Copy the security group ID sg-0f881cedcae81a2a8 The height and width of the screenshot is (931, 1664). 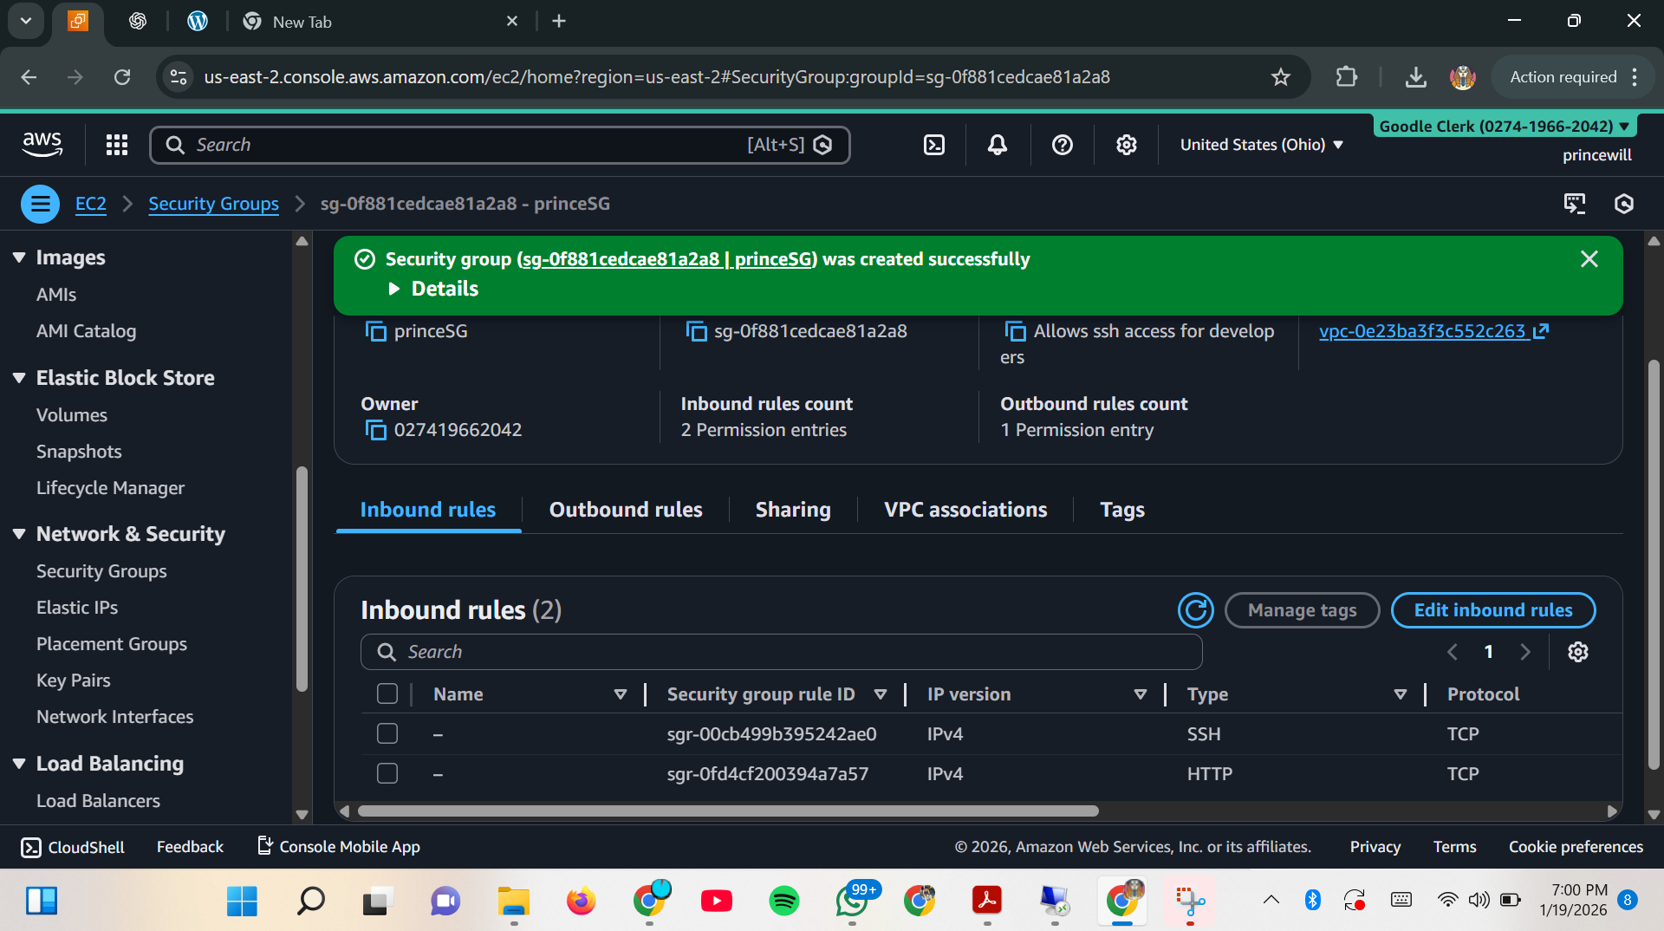tap(696, 331)
